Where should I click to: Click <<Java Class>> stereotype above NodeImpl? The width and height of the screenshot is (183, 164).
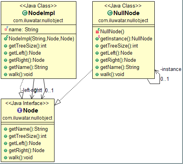tap(38, 6)
